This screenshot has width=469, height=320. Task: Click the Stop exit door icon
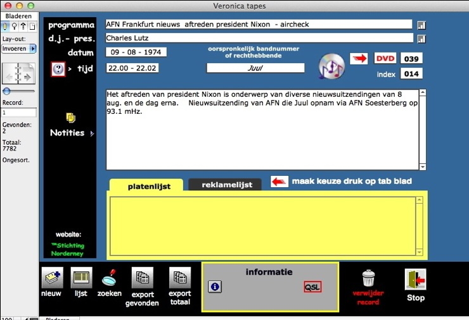point(415,279)
